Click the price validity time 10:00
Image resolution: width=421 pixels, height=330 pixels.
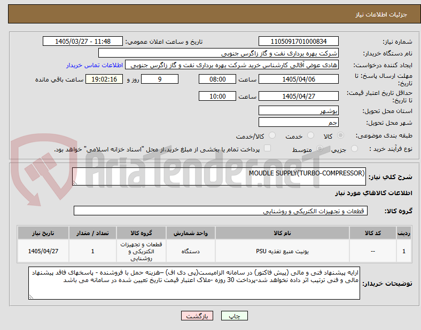click(217, 96)
